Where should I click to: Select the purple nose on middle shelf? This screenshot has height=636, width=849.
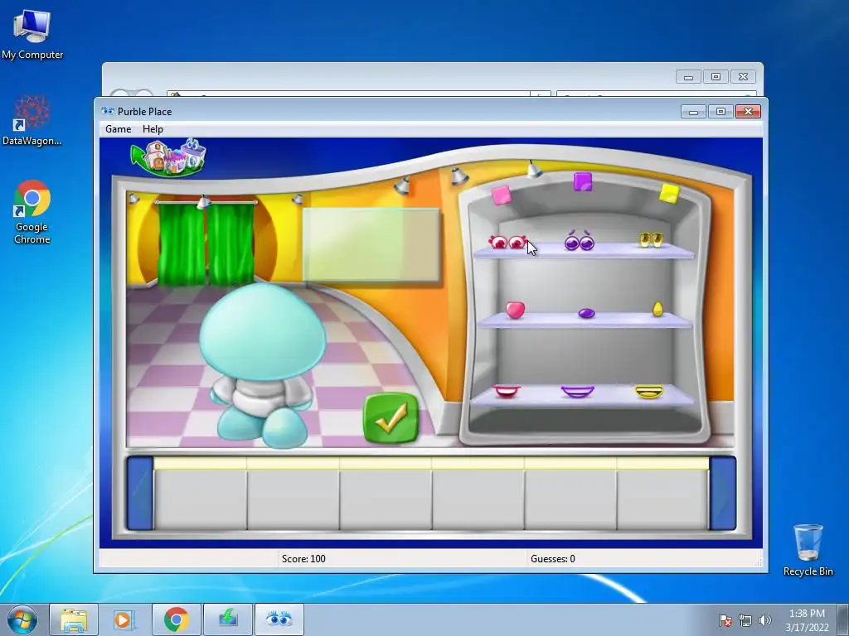coord(586,312)
